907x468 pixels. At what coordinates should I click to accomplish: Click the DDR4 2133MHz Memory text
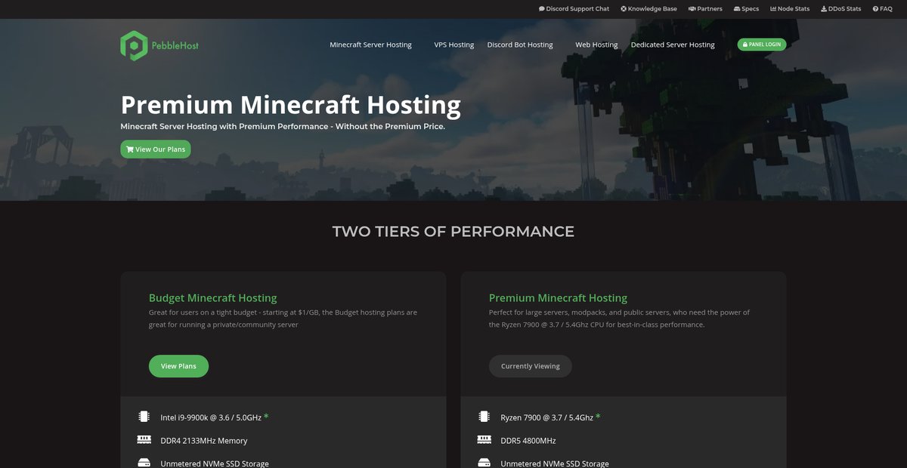[x=204, y=441]
